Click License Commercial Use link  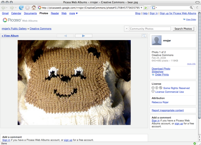pyautogui.click(x=169, y=92)
